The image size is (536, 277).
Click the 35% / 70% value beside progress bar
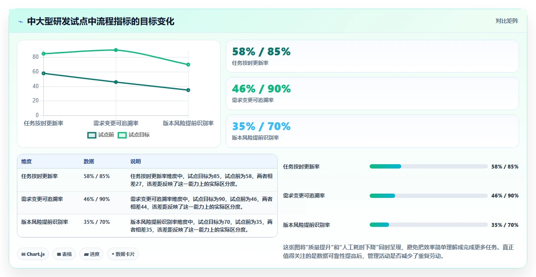point(505,225)
